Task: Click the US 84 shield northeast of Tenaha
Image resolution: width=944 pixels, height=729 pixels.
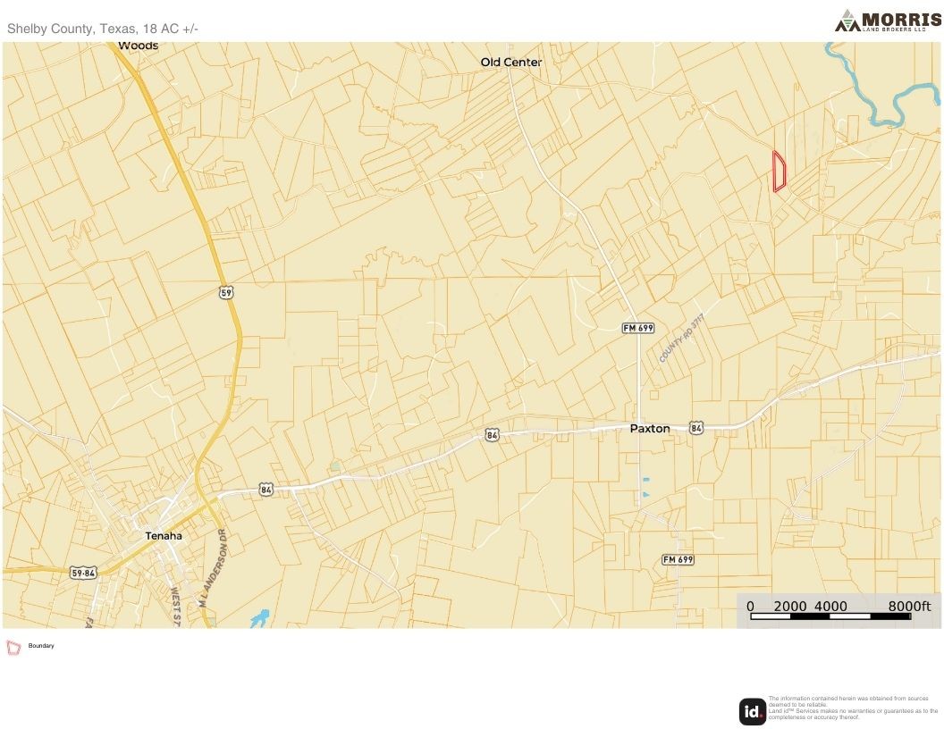Action: [x=265, y=489]
